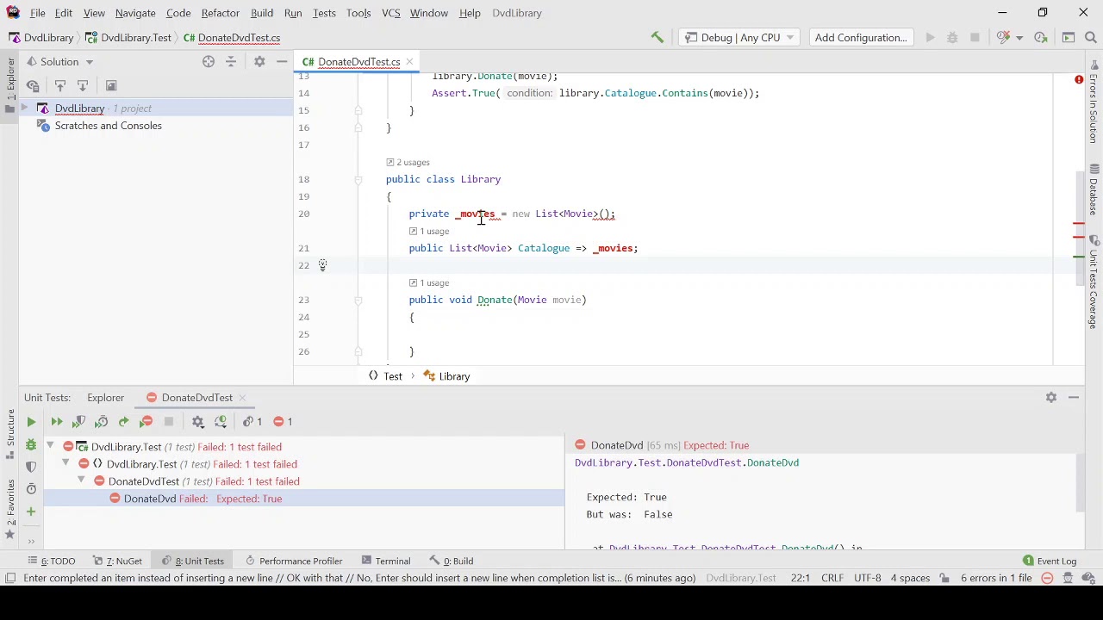Screen dimensions: 1103x620
Task: Open the File menu
Action: pyautogui.click(x=38, y=13)
